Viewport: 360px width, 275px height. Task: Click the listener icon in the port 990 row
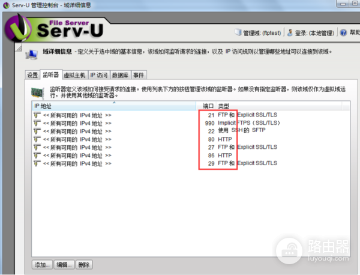coord(37,123)
